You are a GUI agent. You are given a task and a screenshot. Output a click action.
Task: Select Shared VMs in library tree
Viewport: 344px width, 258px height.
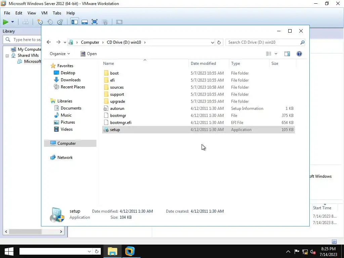25,55
